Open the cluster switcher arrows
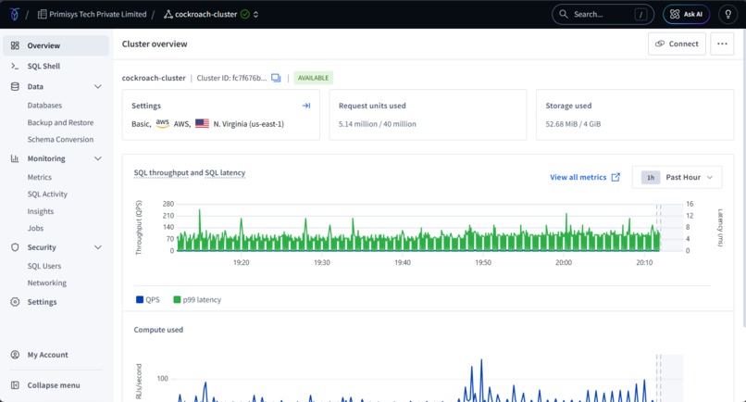This screenshot has height=402, width=746. point(256,14)
